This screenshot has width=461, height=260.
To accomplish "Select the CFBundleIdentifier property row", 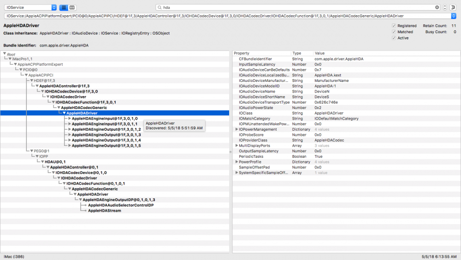I will (x=346, y=59).
